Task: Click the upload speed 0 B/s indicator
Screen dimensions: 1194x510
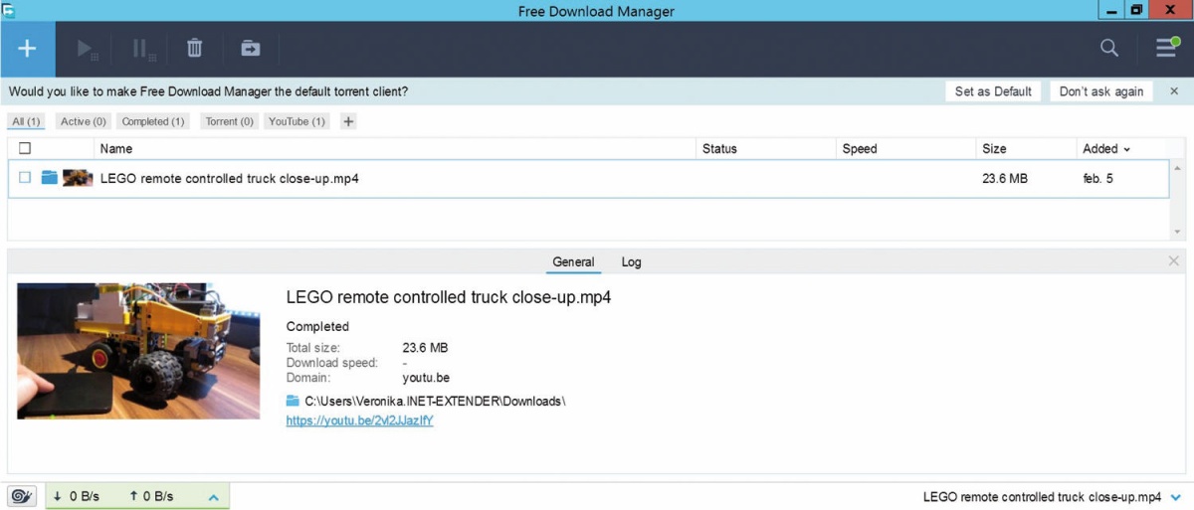Action: point(151,496)
